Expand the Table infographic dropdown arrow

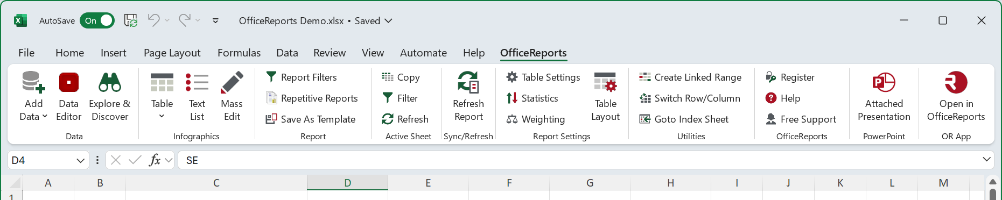coord(162,116)
